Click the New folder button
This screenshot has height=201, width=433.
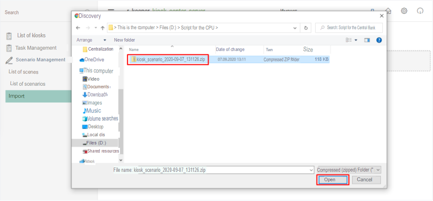[x=124, y=40]
